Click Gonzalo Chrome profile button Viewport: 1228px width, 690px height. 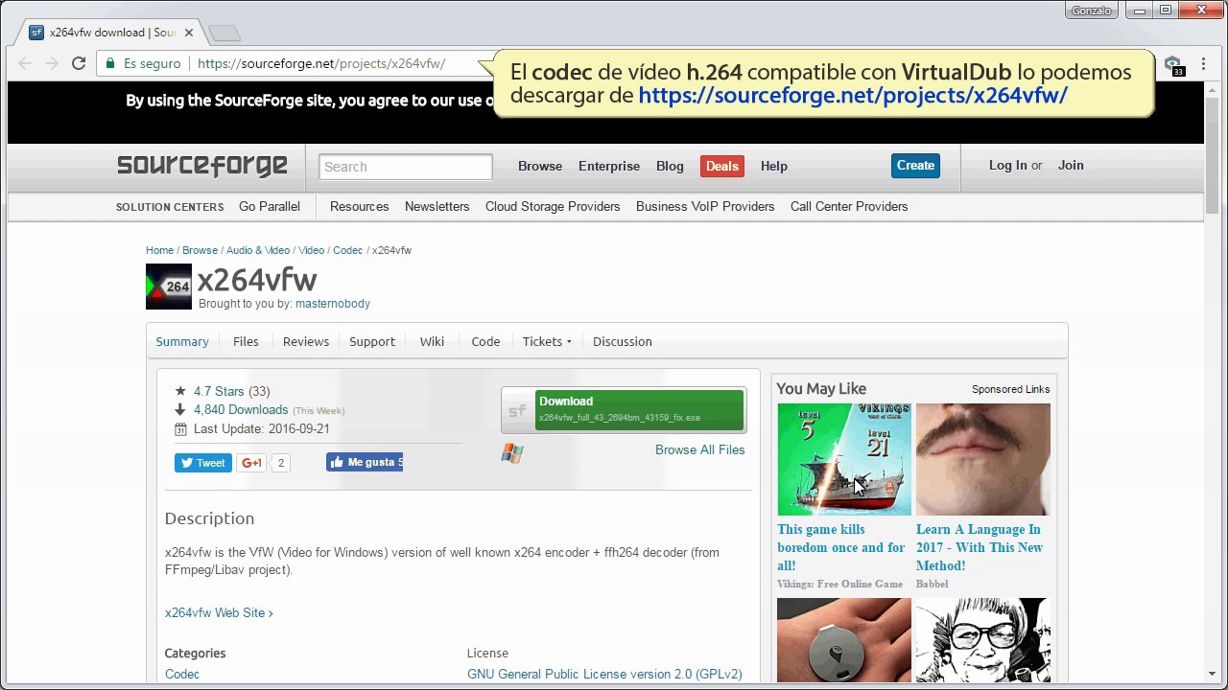pyautogui.click(x=1092, y=11)
